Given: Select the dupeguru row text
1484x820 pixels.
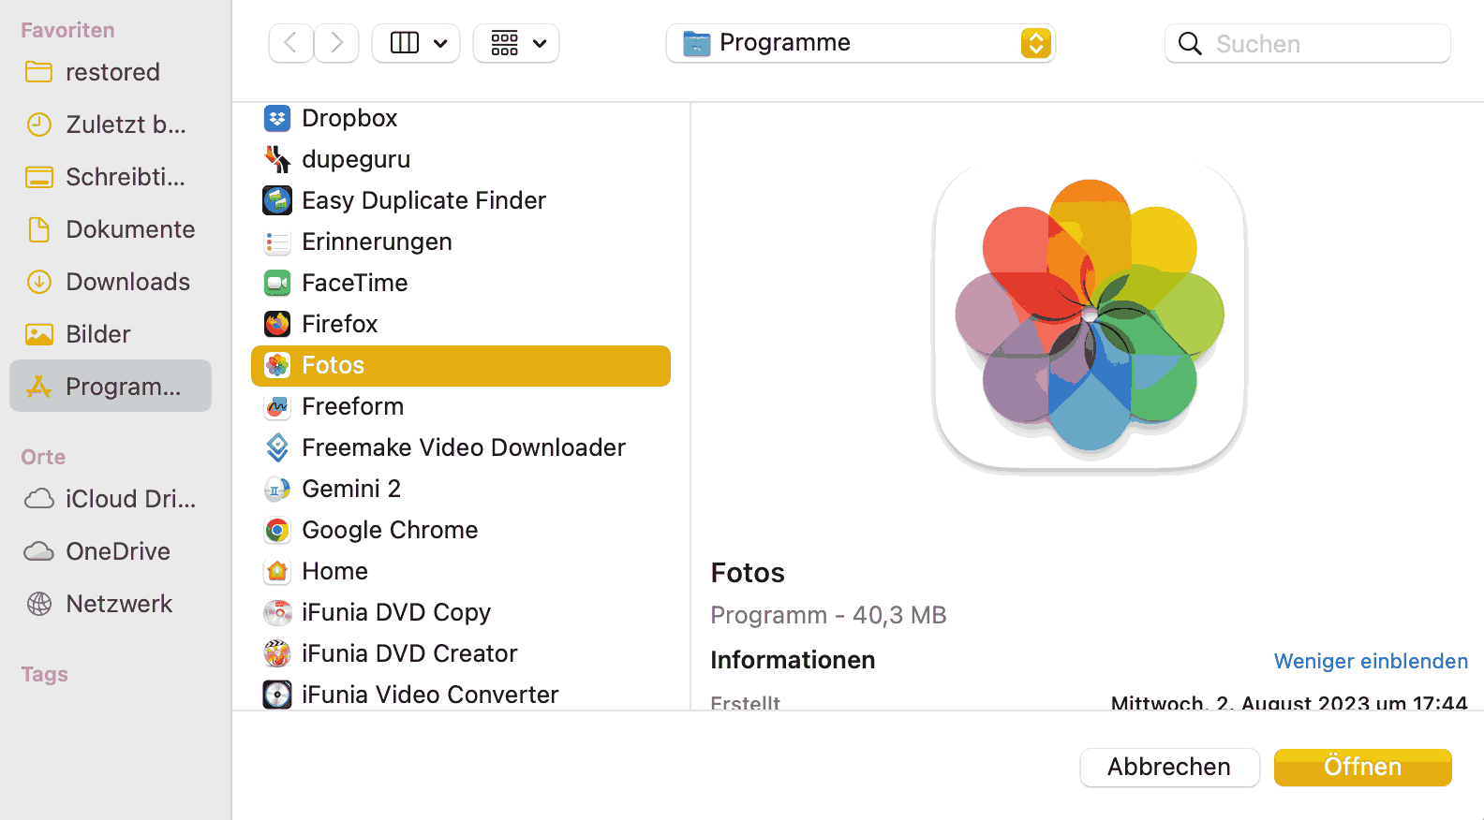Looking at the screenshot, I should click(x=356, y=159).
